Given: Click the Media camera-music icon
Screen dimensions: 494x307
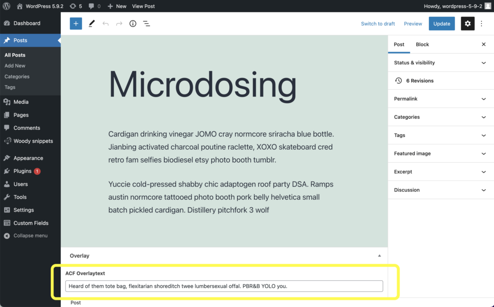Looking at the screenshot, I should pyautogui.click(x=7, y=102).
